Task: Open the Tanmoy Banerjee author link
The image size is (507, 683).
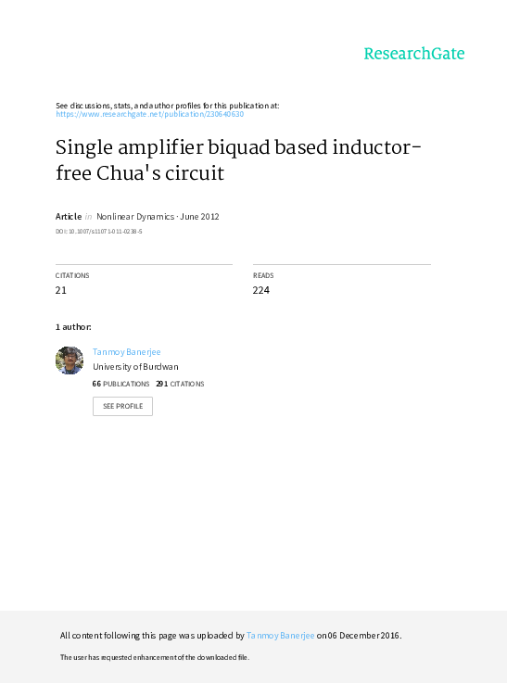Action: 127,352
